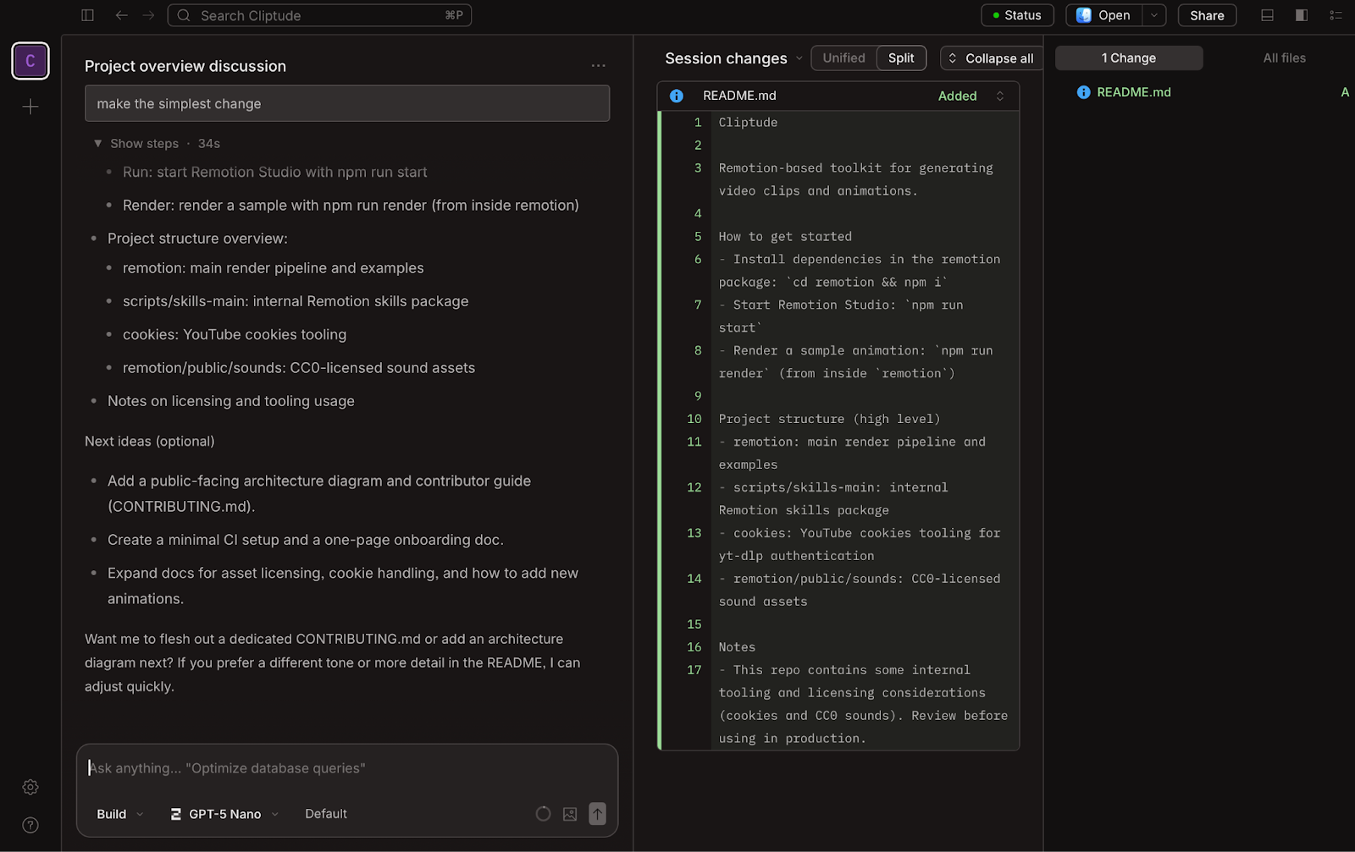
Task: Open the task list icon in the top-right corner
Action: (1336, 15)
